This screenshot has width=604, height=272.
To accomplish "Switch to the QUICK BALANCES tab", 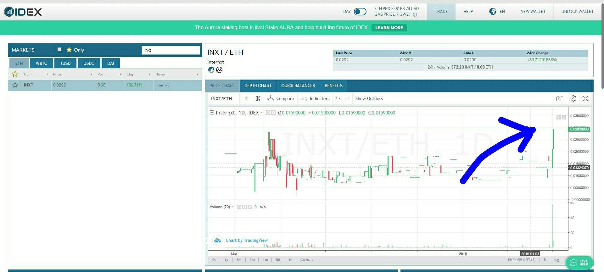I will (x=298, y=86).
